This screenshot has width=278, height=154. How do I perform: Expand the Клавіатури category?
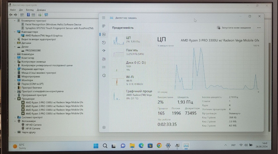pos(15,54)
